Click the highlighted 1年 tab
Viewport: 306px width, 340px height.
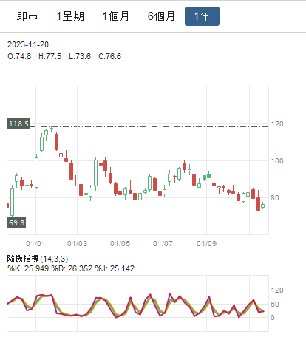coord(202,16)
